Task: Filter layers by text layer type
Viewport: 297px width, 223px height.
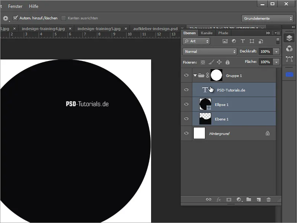Action: point(243,41)
